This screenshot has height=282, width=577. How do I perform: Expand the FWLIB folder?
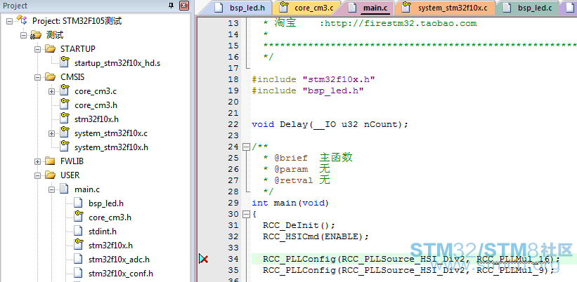[37, 161]
